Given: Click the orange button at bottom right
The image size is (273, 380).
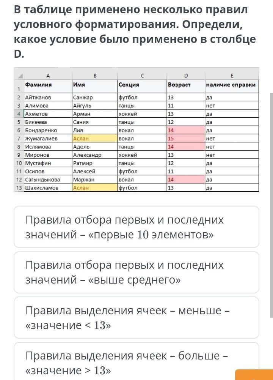Looking at the screenshot, I should [x=254, y=375].
